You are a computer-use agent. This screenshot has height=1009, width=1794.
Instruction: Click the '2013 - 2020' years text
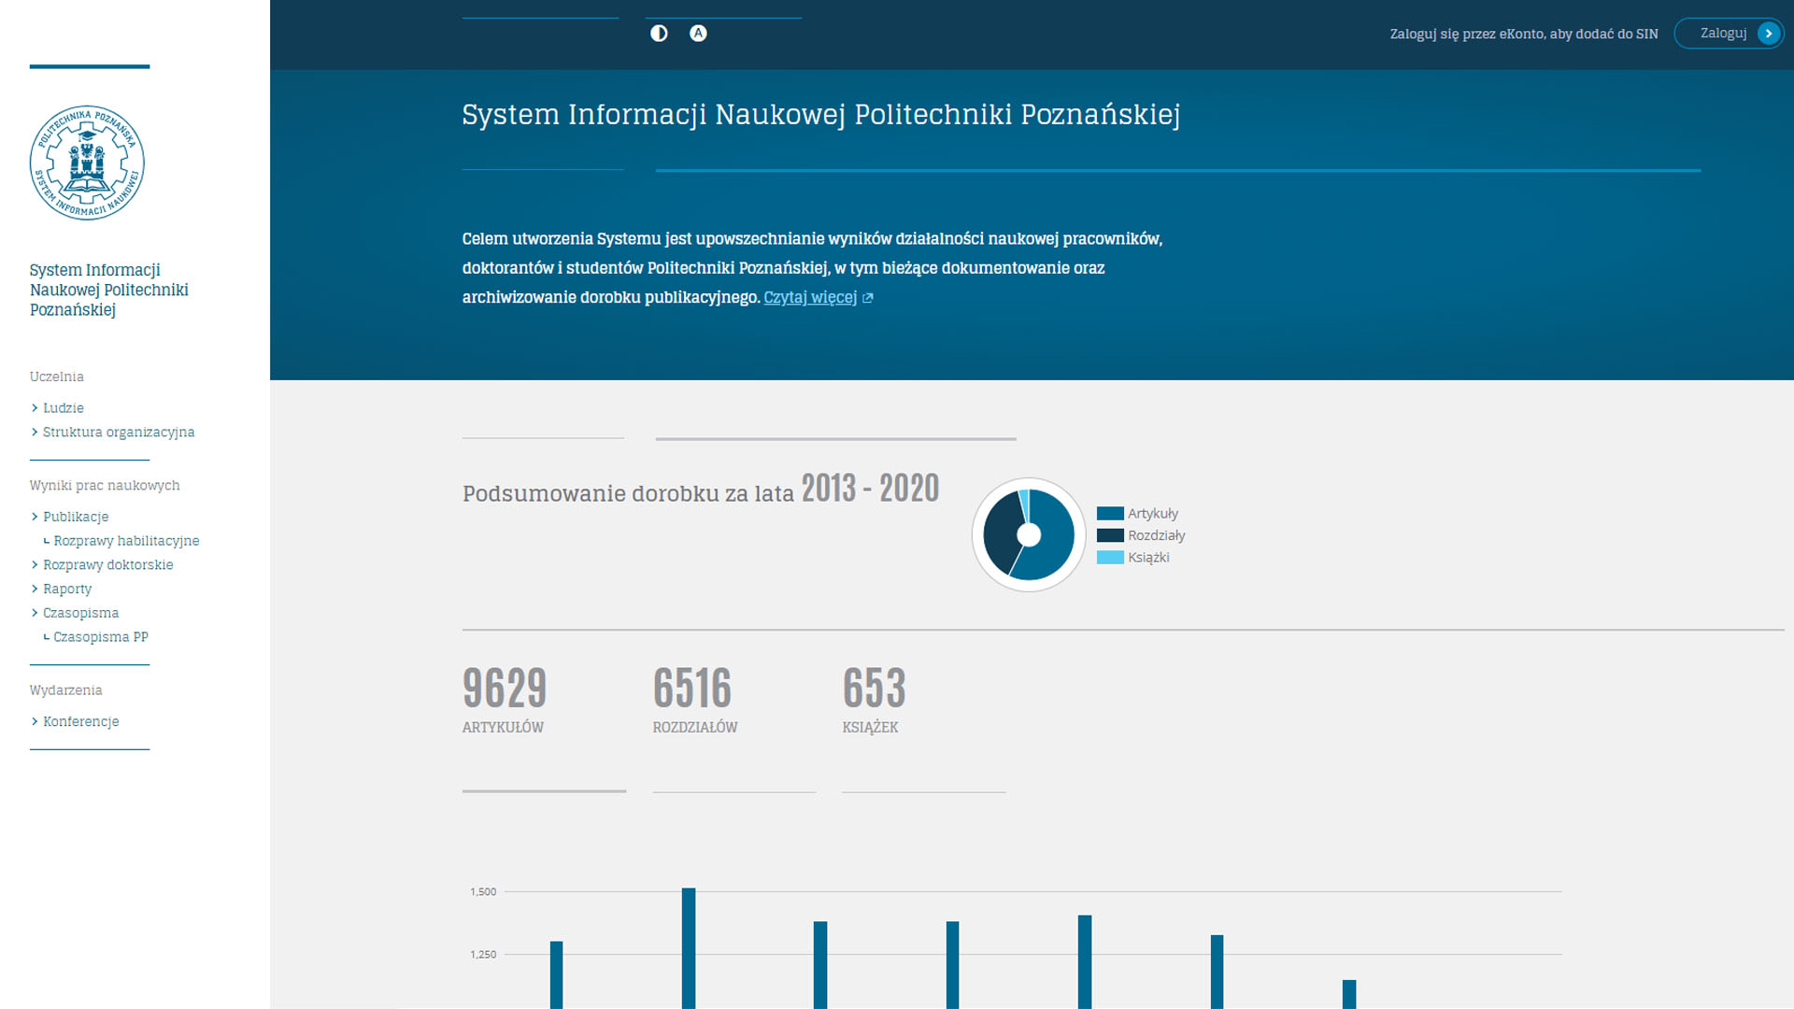[x=870, y=489]
